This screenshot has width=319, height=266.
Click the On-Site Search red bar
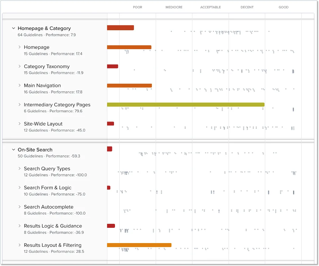coord(110,149)
